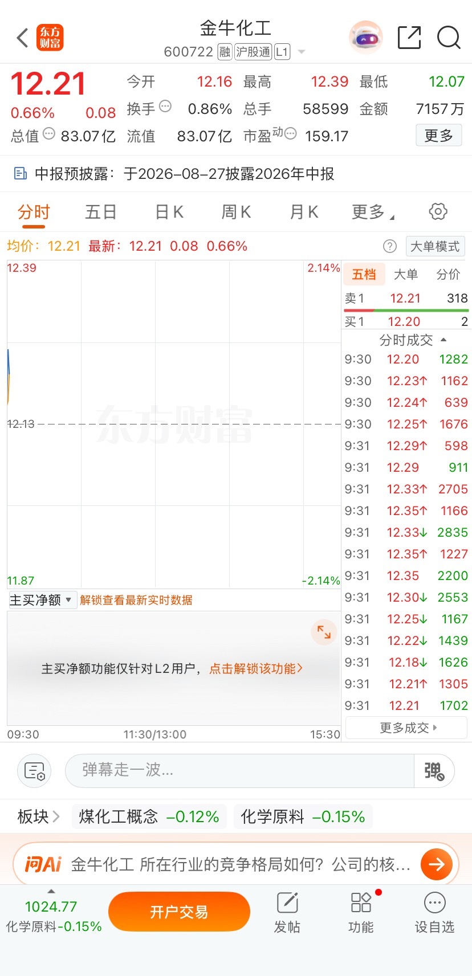Tap the question mark help icon
The width and height of the screenshot is (472, 976).
pos(390,246)
